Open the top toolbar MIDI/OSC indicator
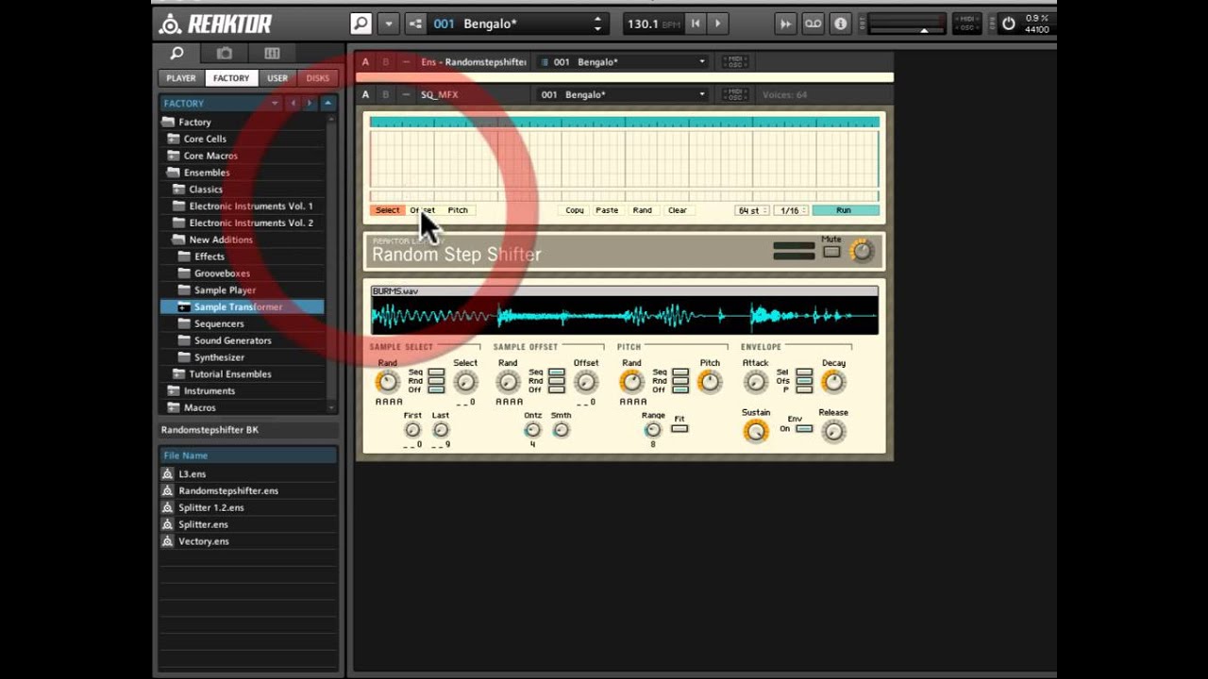1208x679 pixels. (x=966, y=23)
